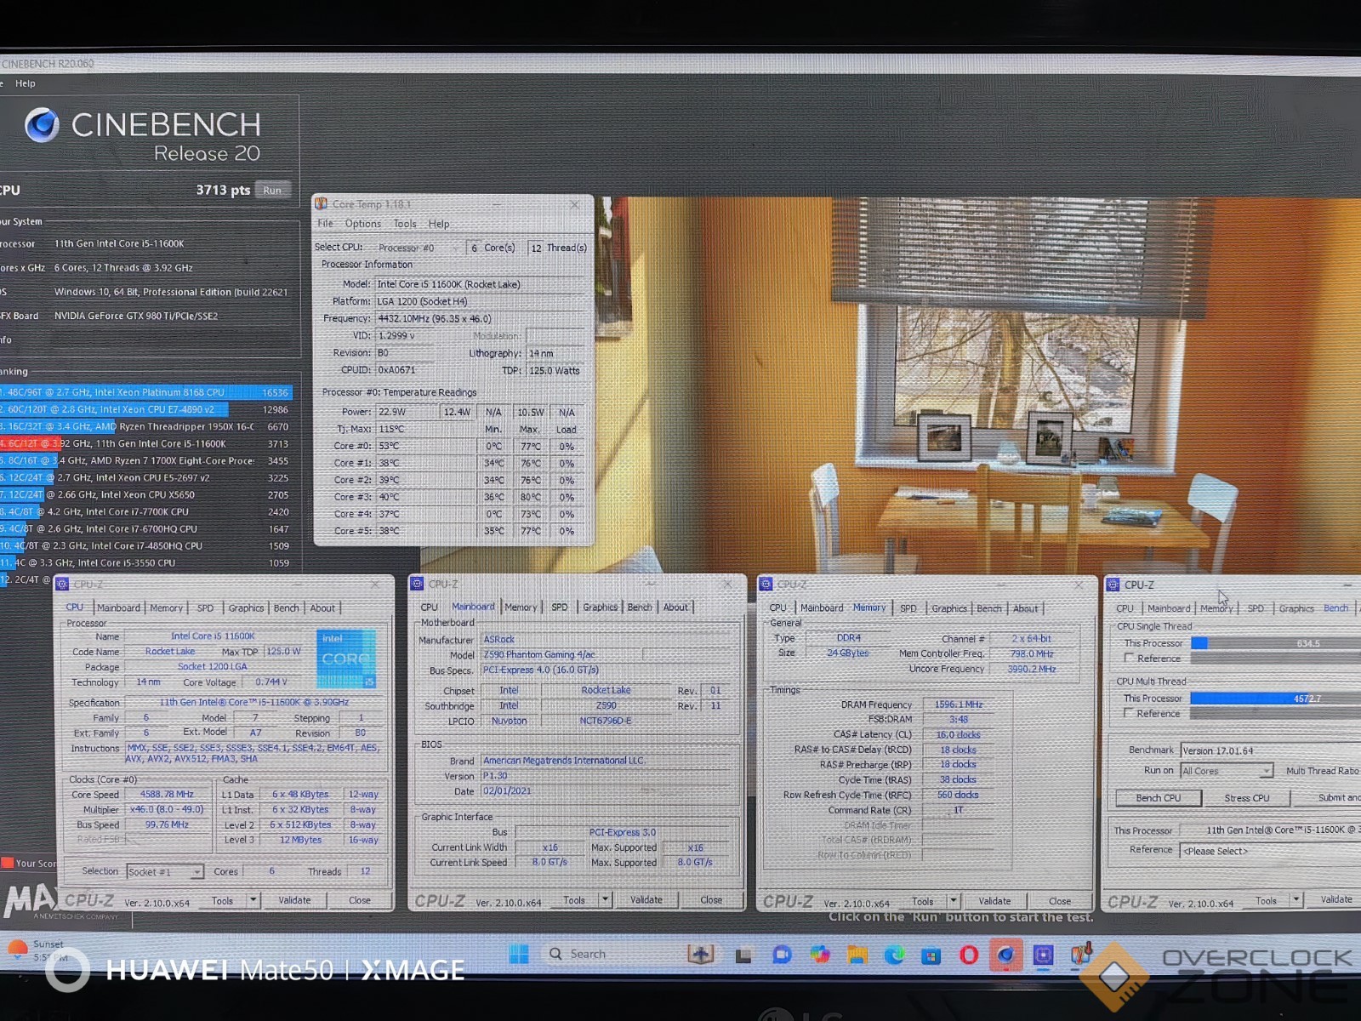Viewport: 1361px width, 1021px height.
Task: Click the single thread This Processor score bar
Action: coord(1276,643)
